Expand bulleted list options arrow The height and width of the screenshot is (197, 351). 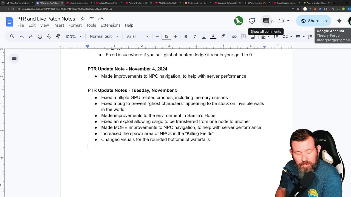point(304,37)
